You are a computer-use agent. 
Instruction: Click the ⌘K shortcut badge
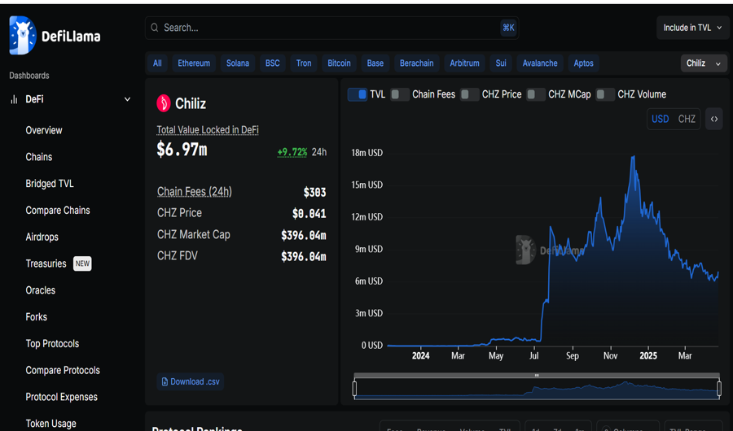pos(508,28)
